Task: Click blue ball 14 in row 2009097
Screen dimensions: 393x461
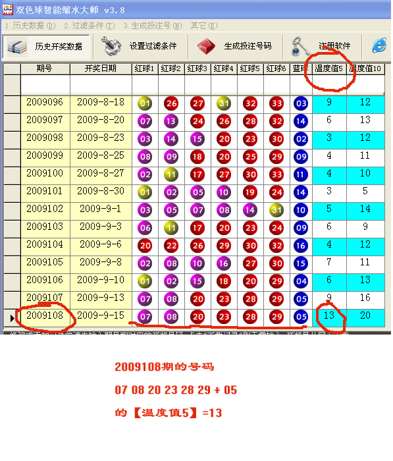Action: [301, 121]
